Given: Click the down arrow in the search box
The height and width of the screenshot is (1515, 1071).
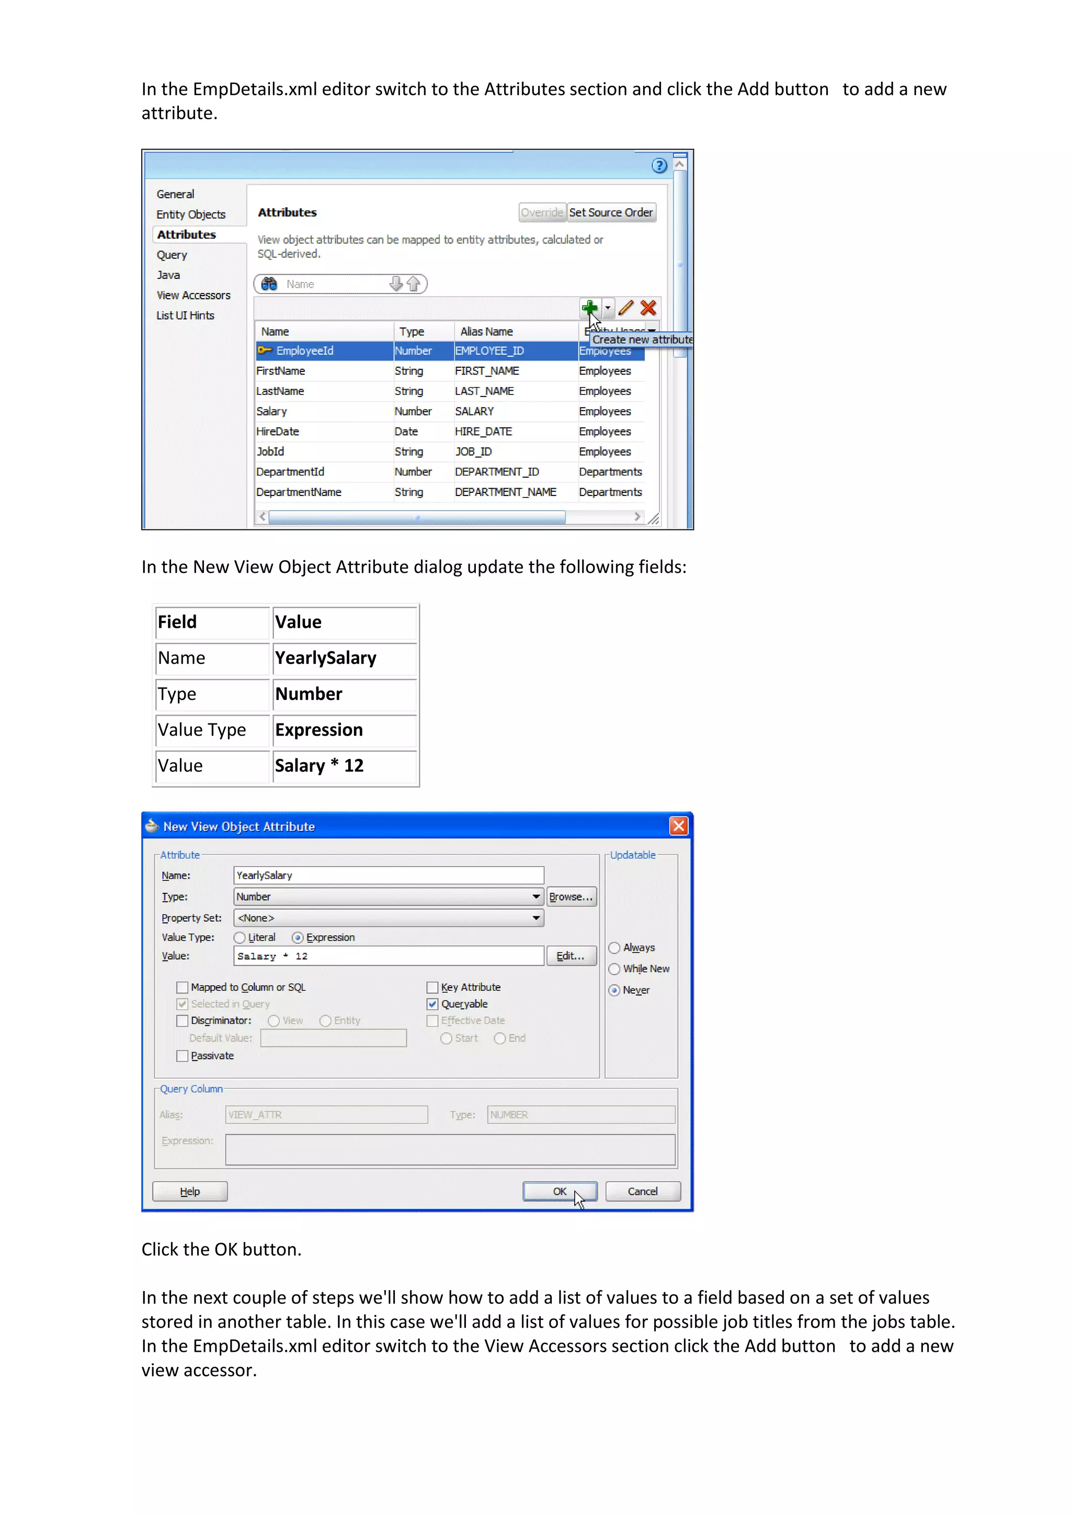Looking at the screenshot, I should coord(396,284).
